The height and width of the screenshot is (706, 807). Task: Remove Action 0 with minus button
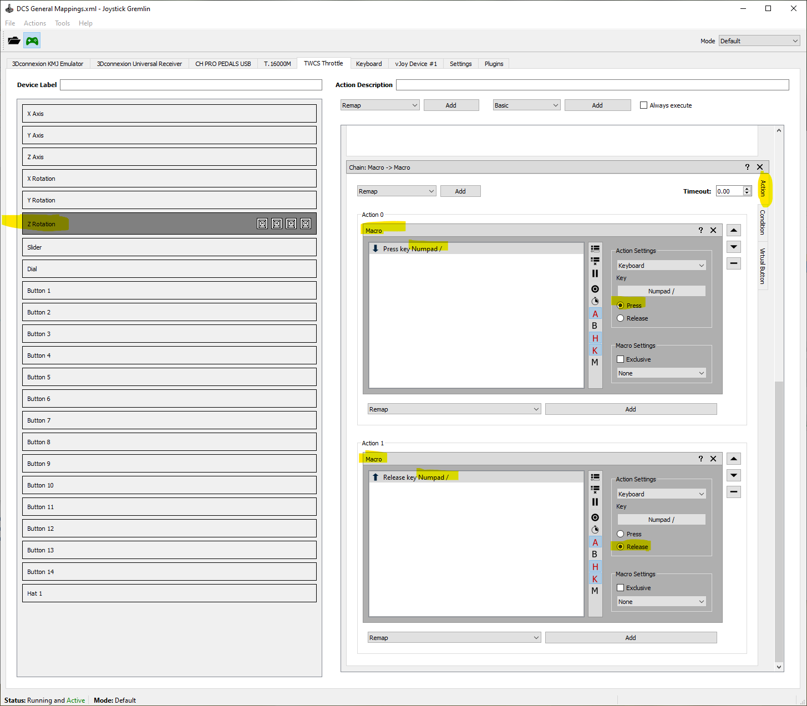coord(734,263)
